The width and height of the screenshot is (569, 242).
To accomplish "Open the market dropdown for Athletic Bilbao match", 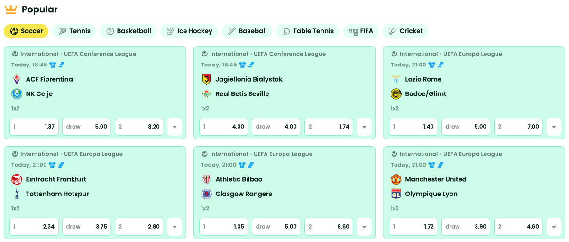I will [364, 227].
